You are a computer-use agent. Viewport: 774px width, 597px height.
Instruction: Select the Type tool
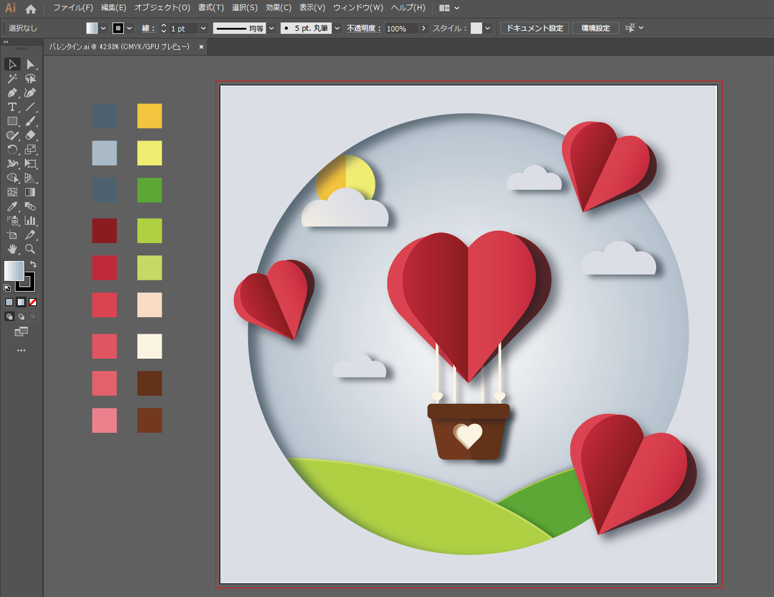[x=12, y=106]
